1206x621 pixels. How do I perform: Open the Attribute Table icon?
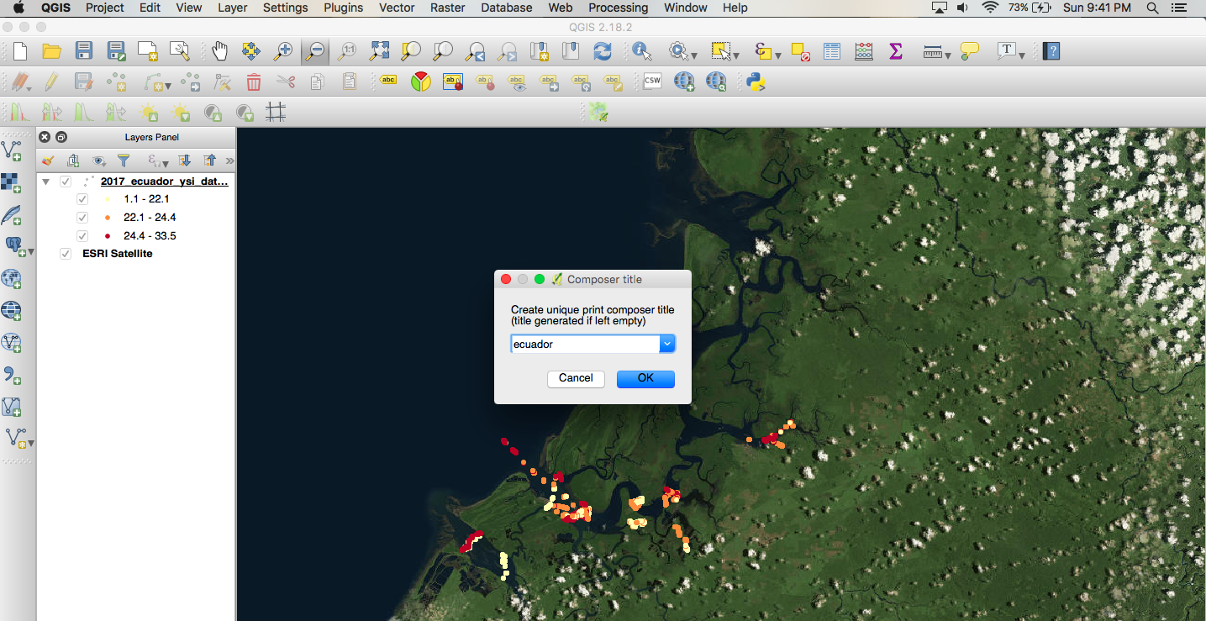pos(831,50)
